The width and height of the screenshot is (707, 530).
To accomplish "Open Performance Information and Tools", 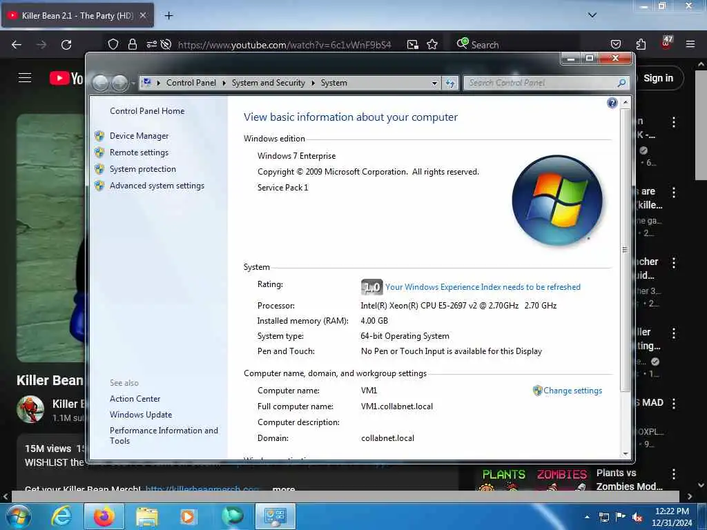I will coord(164,435).
